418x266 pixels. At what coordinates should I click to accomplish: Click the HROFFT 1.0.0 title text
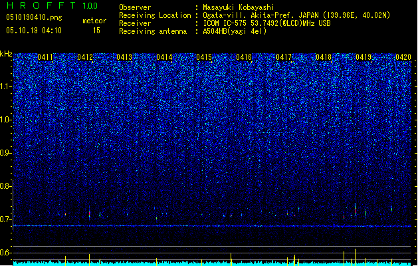52,5
